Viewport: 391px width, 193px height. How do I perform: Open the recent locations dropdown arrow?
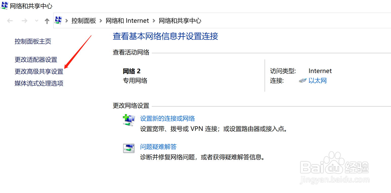tap(37, 21)
